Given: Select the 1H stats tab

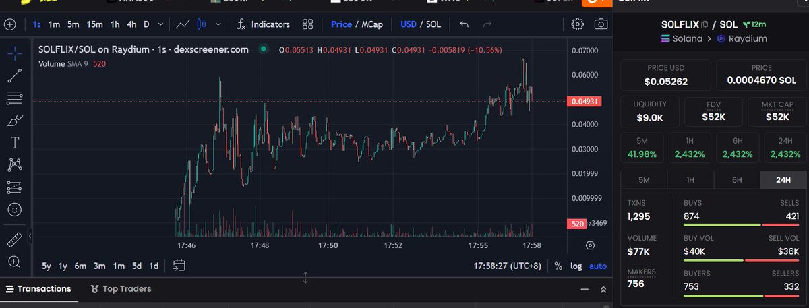Looking at the screenshot, I should [x=690, y=180].
